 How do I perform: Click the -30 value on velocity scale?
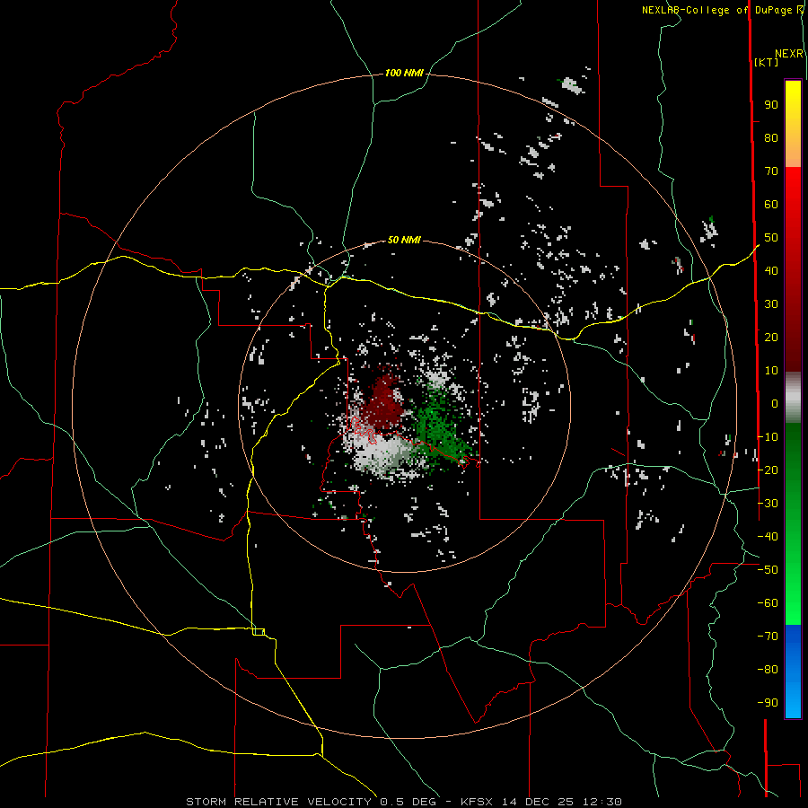coord(768,504)
